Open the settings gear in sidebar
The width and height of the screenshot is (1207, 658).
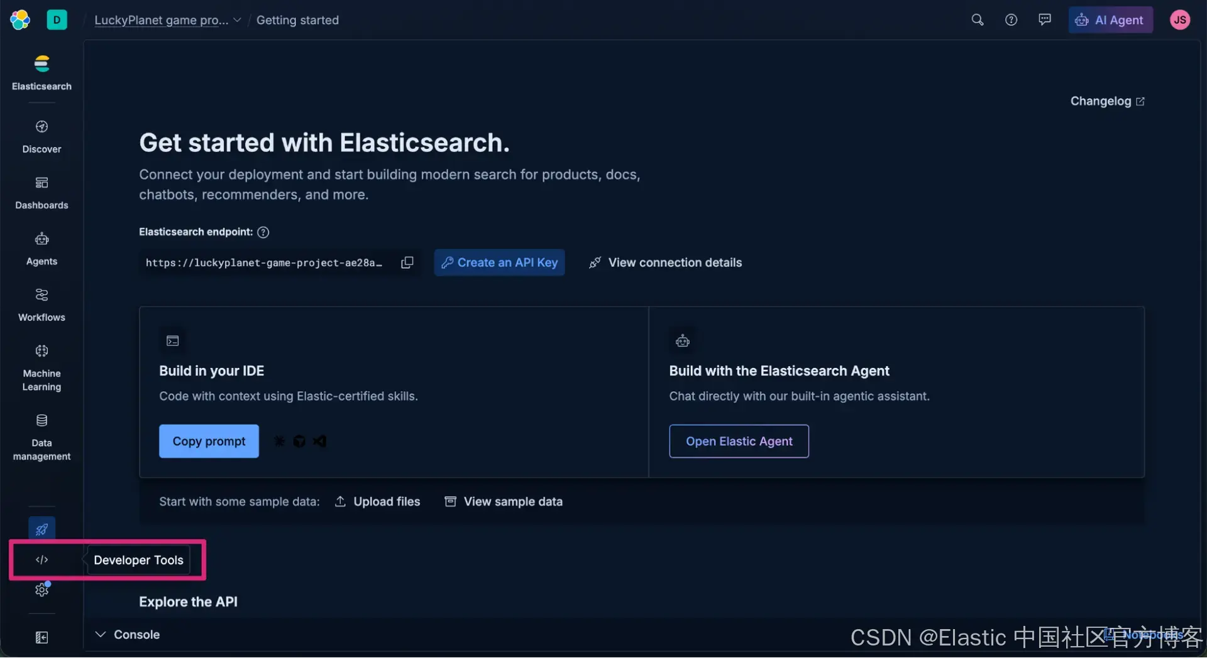tap(41, 590)
